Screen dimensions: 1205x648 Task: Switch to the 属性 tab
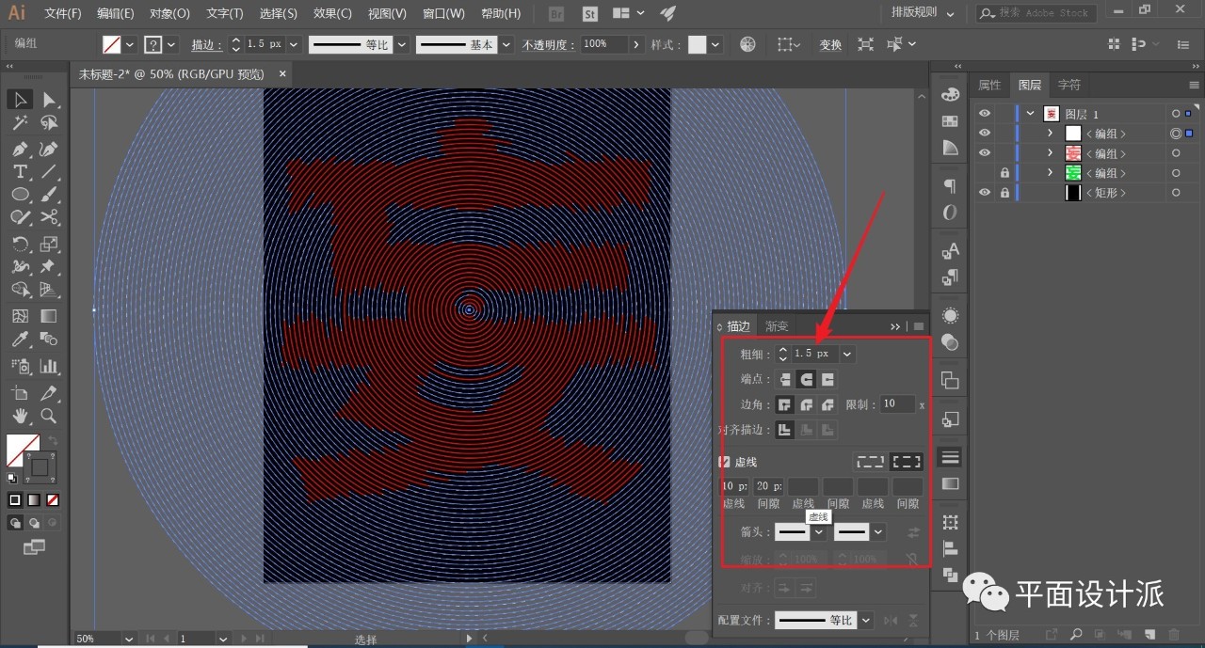[989, 85]
